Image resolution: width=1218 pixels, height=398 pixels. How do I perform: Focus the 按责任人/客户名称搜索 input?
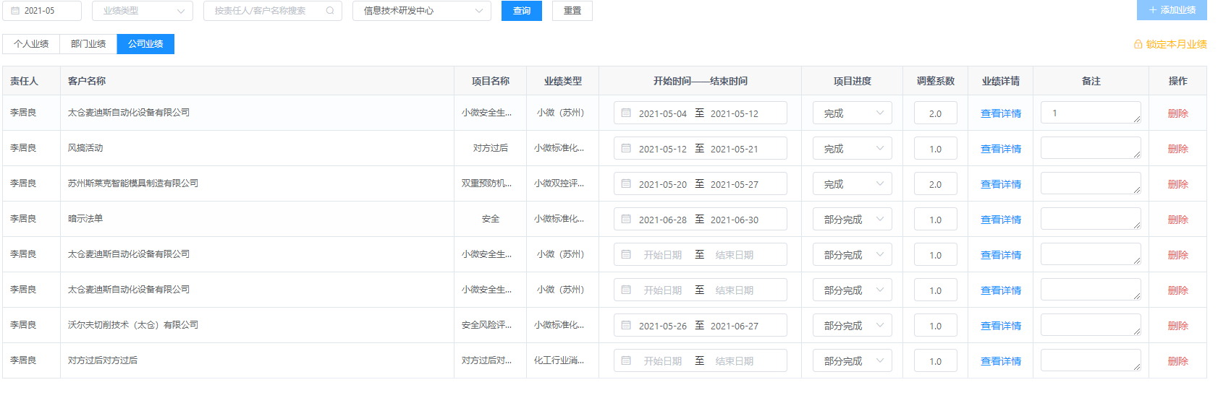(x=273, y=11)
